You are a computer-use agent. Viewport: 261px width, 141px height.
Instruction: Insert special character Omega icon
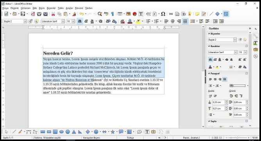pos(163,14)
